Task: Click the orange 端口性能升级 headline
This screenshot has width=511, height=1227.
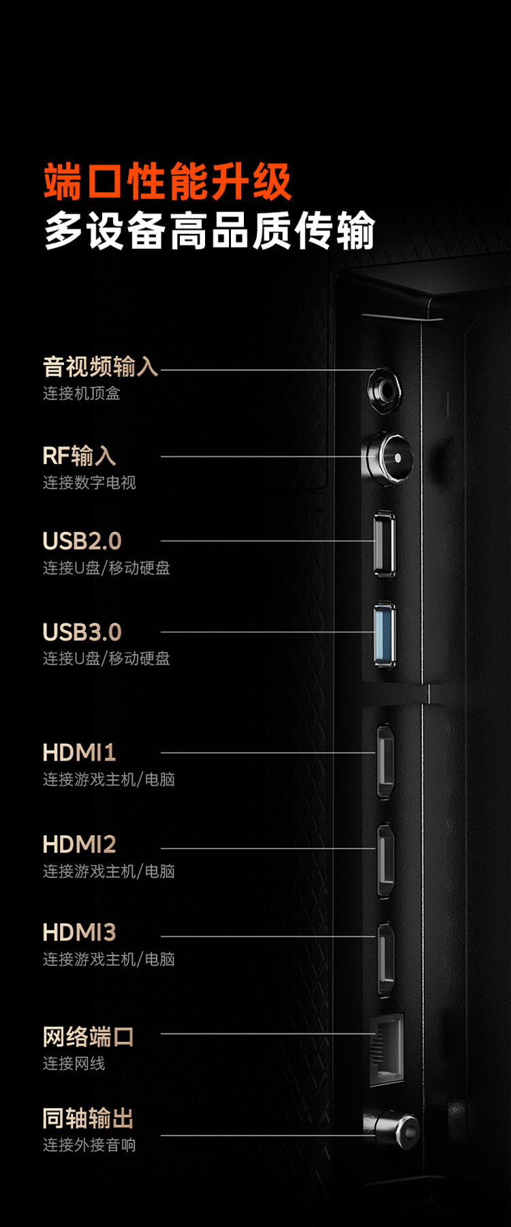Action: pos(168,182)
